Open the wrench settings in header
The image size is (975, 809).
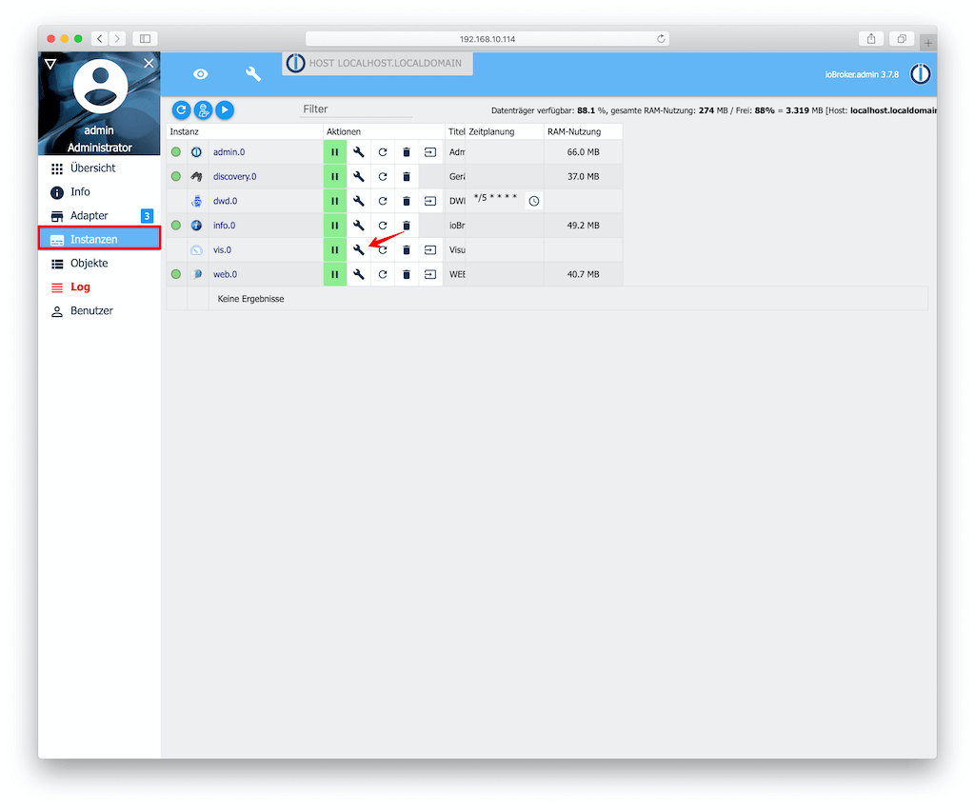tap(253, 74)
